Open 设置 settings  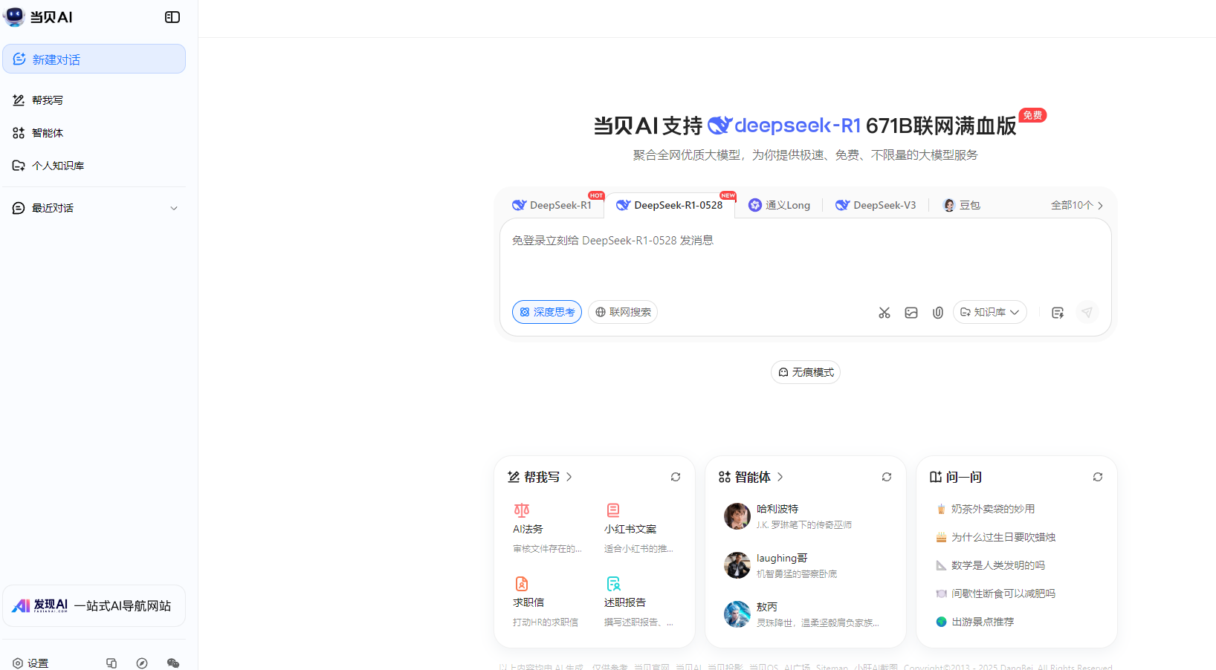(30, 663)
